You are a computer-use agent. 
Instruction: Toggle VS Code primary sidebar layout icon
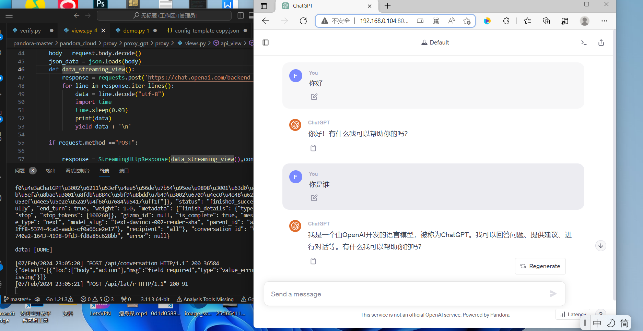[241, 15]
